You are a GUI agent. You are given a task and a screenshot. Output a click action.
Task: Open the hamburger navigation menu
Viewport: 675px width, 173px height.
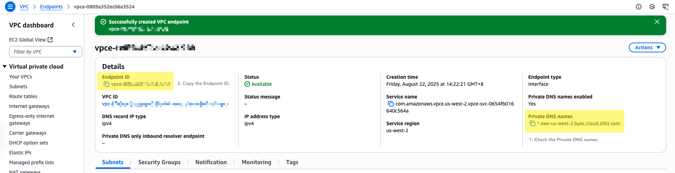click(10, 6)
